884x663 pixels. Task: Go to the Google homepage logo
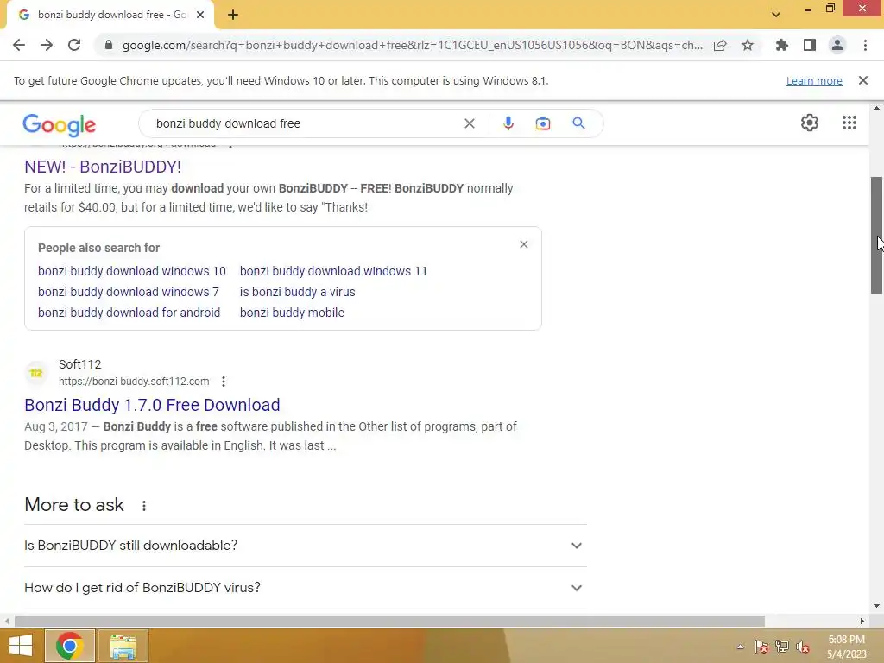(60, 124)
